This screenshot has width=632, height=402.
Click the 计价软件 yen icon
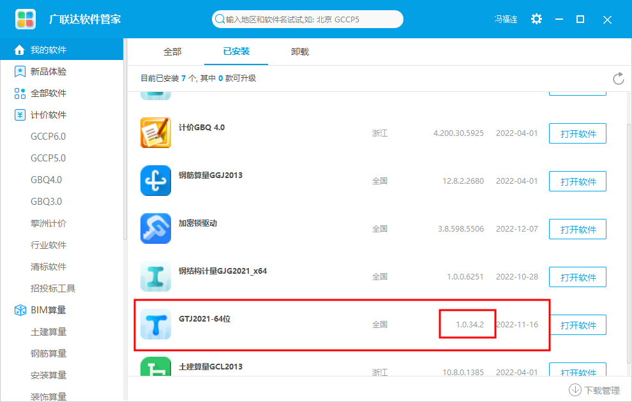pos(20,115)
